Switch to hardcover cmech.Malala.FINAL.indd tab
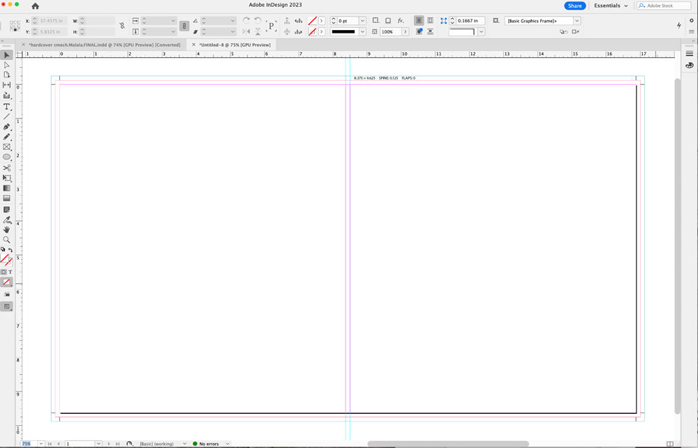698x448 pixels. point(105,45)
